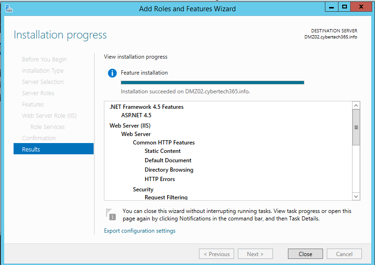Select the Before You Begin step
The width and height of the screenshot is (375, 265).
(44, 60)
